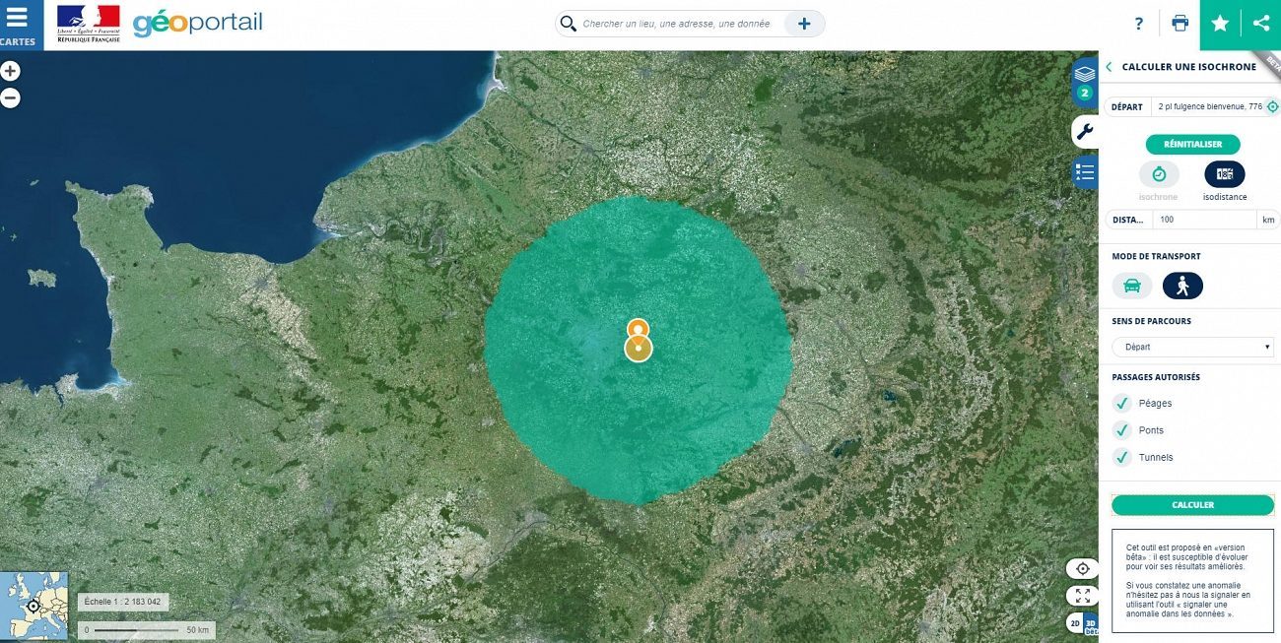Screen dimensions: 1281x643
Task: Zoom in with the plus button
Action: pyautogui.click(x=10, y=71)
